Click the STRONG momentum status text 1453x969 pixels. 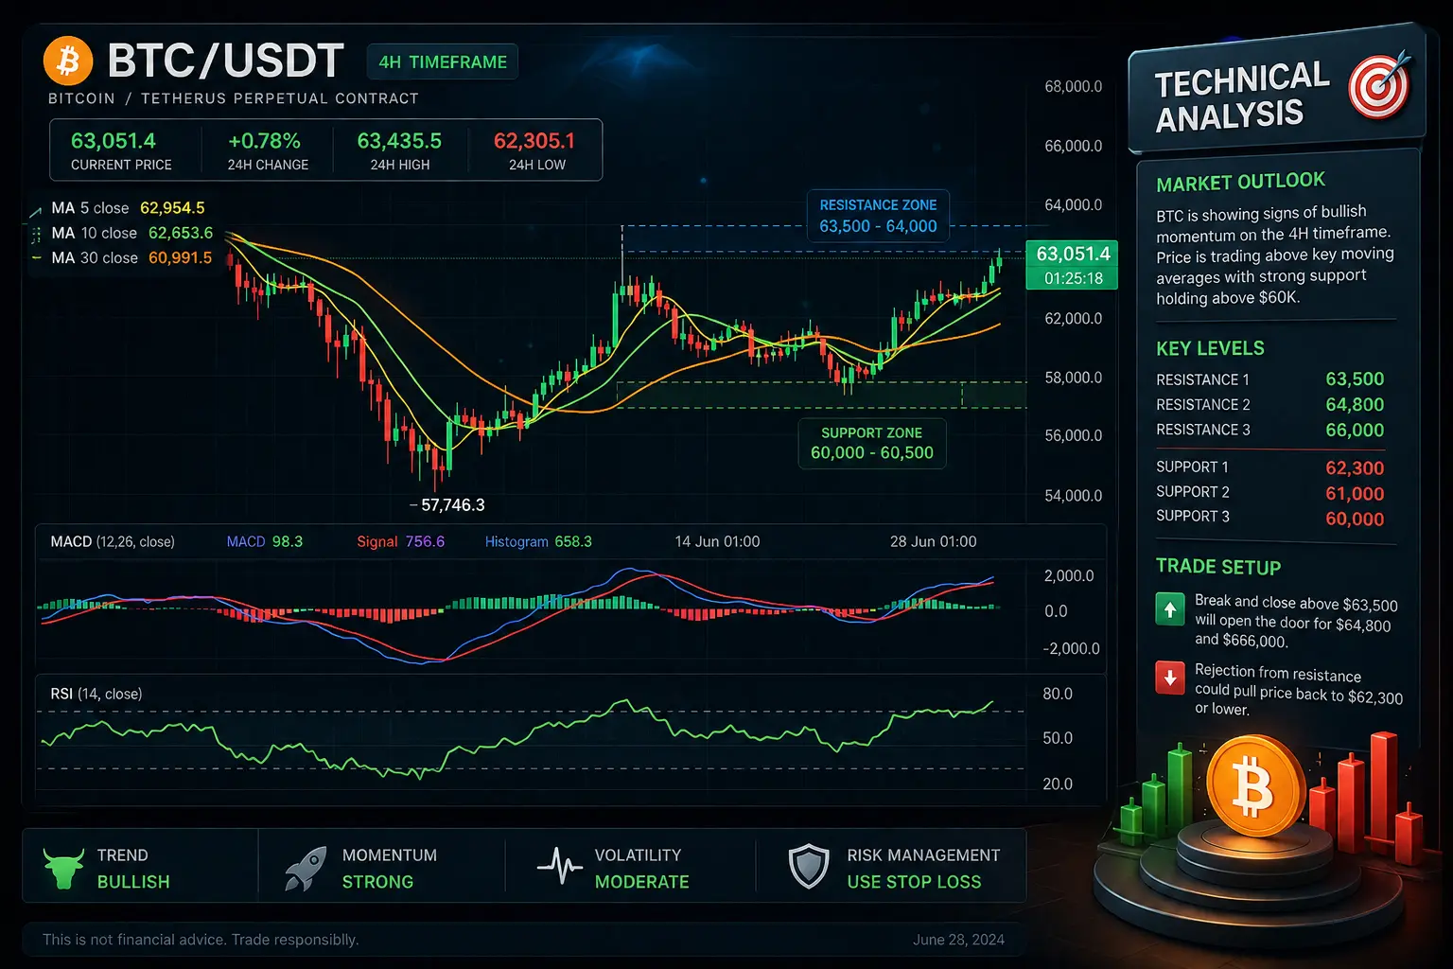click(x=377, y=882)
